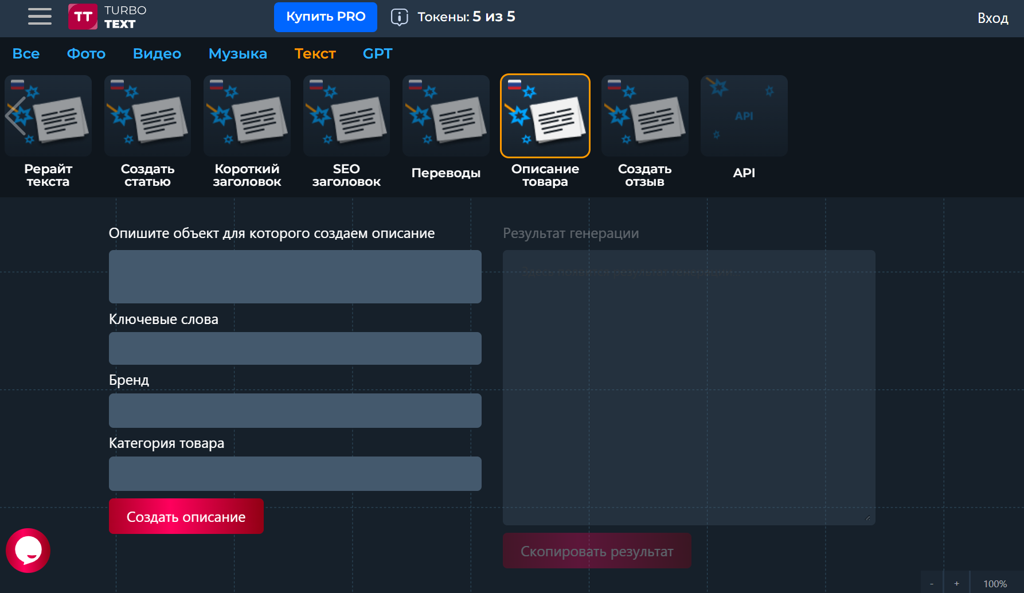Switch to the Фото tab
The width and height of the screenshot is (1024, 593).
pos(86,54)
